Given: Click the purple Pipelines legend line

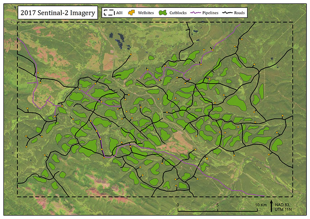Looking at the screenshot, I should coord(196,13).
